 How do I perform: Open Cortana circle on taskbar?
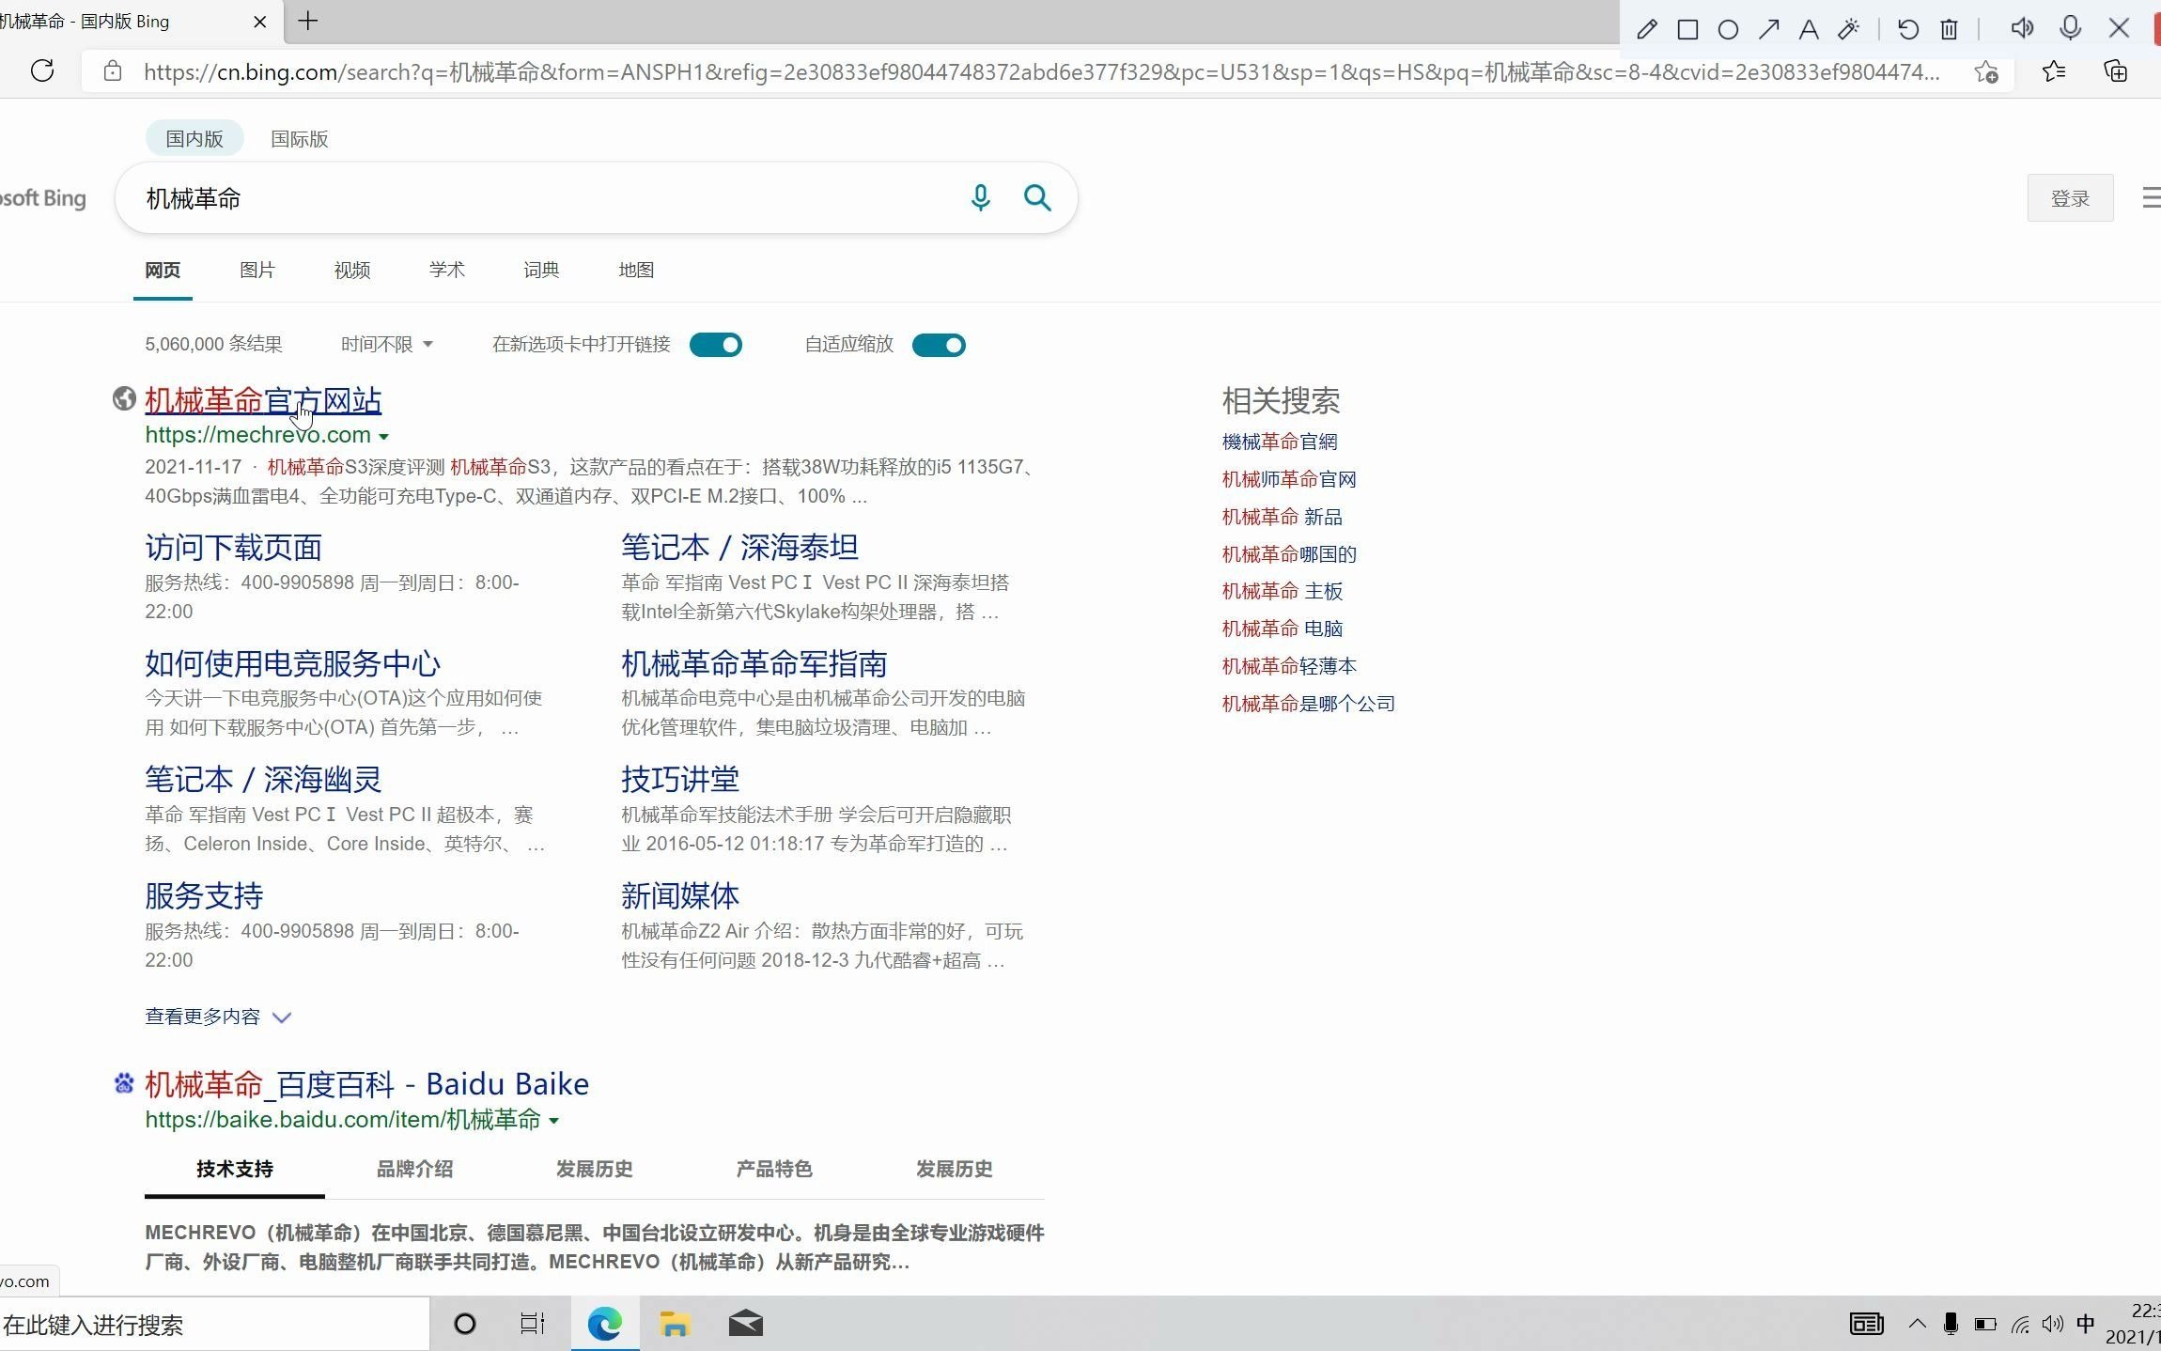pos(465,1324)
